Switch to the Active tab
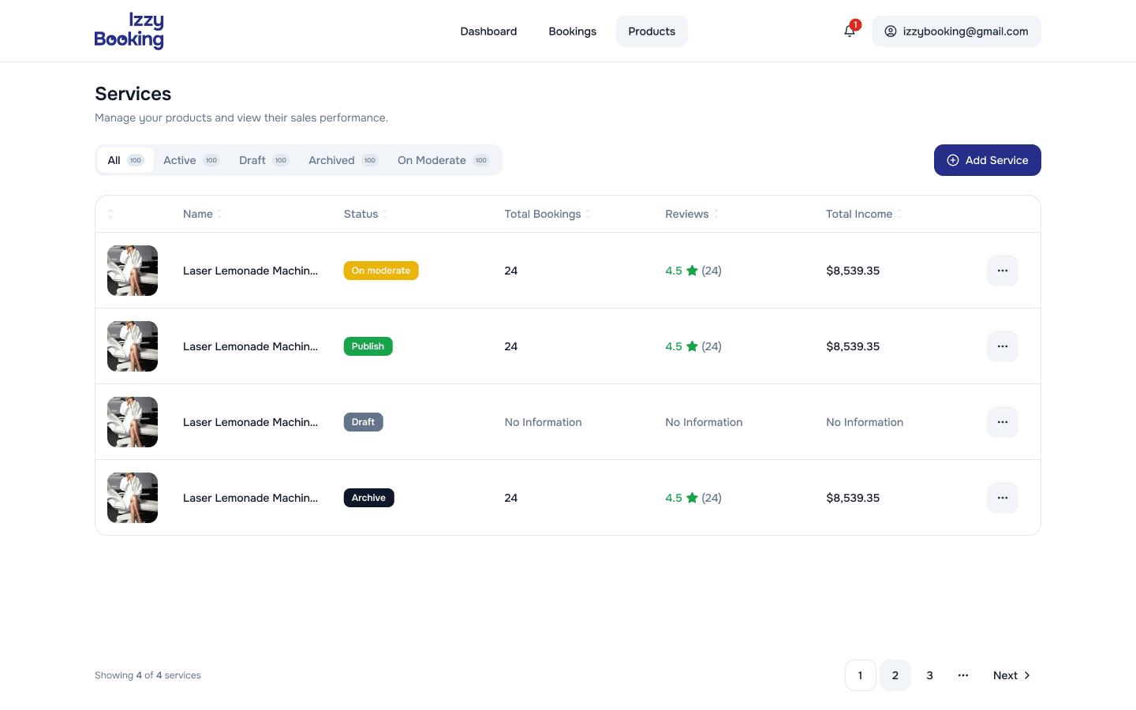Image resolution: width=1136 pixels, height=710 pixels. pos(191,160)
